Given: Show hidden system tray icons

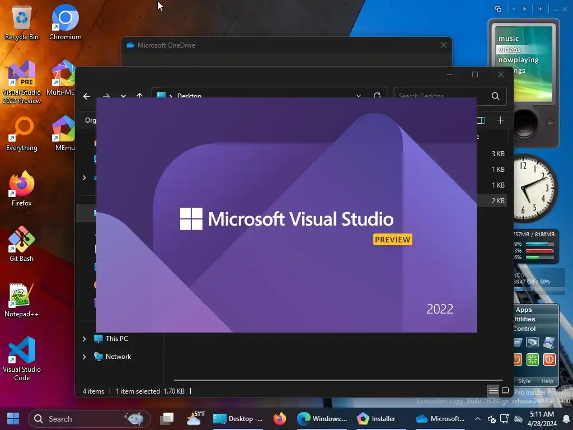Looking at the screenshot, I should [x=478, y=419].
